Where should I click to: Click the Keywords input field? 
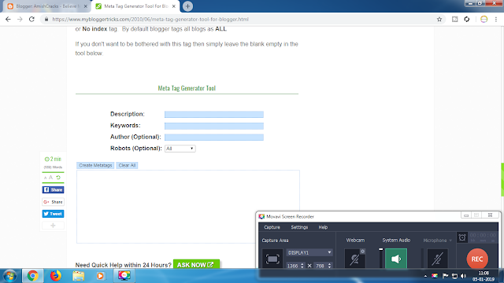[214, 126]
